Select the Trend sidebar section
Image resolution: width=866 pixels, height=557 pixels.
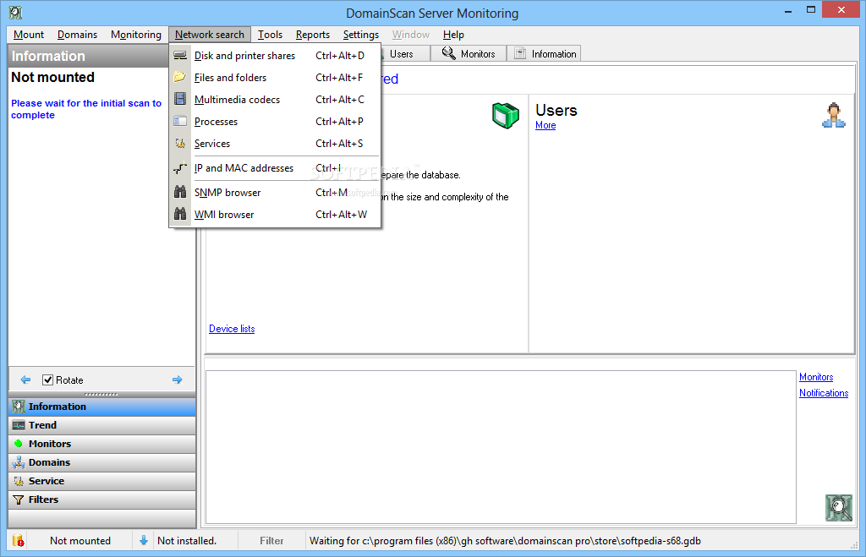(102, 425)
